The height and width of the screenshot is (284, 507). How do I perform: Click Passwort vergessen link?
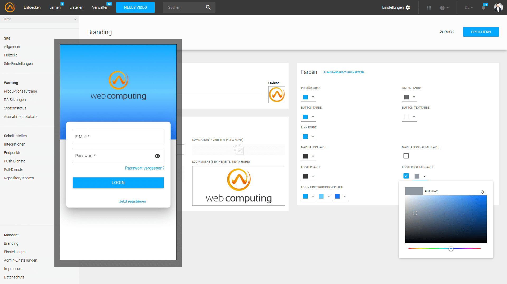[145, 168]
